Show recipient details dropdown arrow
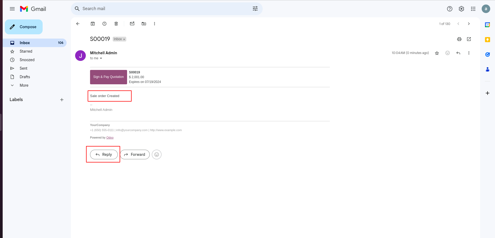495x238 pixels. click(101, 58)
